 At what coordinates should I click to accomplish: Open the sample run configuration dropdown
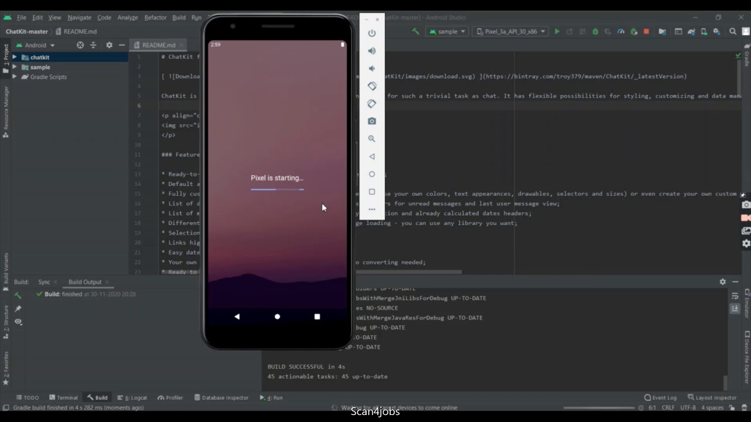447,32
